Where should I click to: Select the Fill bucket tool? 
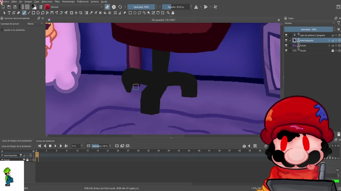105,13
